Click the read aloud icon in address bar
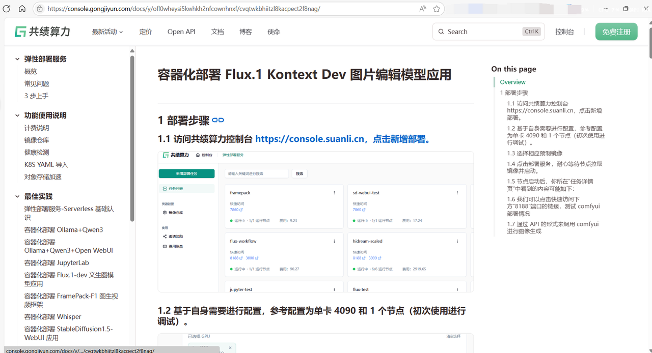The image size is (652, 353). pyautogui.click(x=423, y=9)
